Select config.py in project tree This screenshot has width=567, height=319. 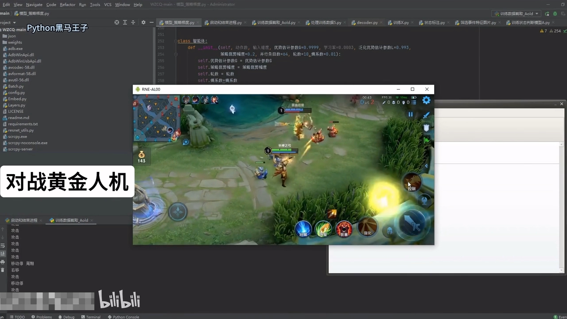[16, 93]
